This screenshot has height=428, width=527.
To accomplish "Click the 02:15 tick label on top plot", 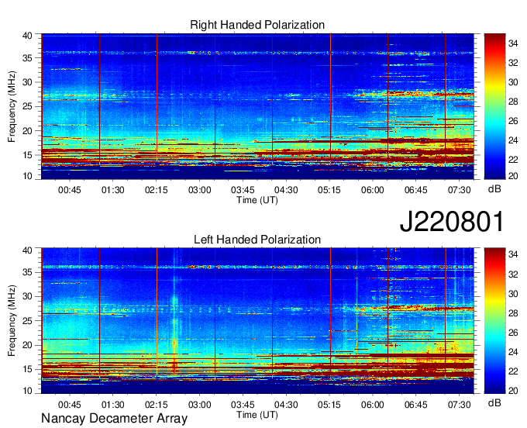I will point(157,190).
